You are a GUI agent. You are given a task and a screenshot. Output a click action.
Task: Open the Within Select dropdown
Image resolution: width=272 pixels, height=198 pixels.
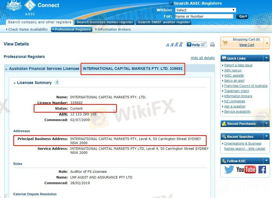click(x=206, y=10)
